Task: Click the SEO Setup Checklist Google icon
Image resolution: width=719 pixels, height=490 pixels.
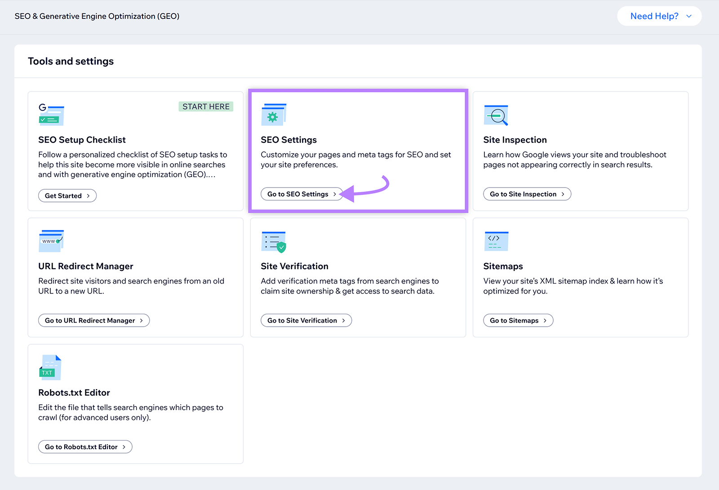Action: point(51,115)
